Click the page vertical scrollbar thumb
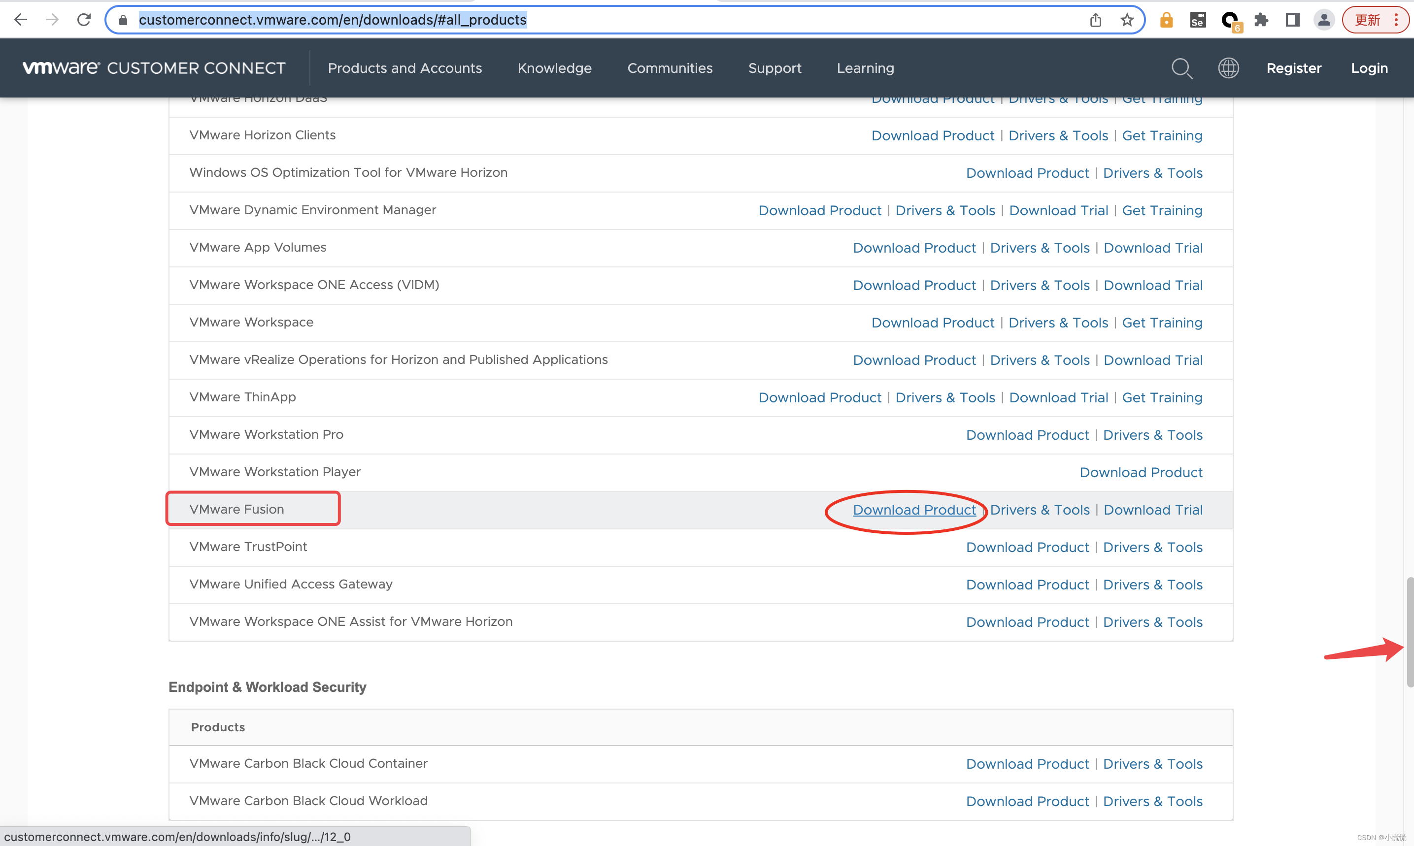Image resolution: width=1414 pixels, height=846 pixels. point(1410,632)
